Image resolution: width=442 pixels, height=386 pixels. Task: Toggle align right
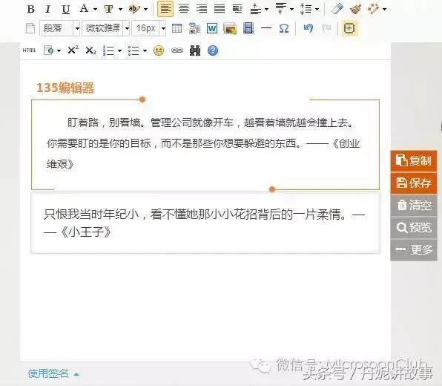pyautogui.click(x=202, y=9)
